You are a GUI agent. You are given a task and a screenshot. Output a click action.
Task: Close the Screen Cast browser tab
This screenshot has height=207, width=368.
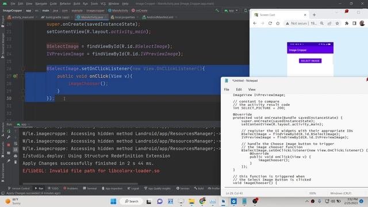(x=305, y=15)
